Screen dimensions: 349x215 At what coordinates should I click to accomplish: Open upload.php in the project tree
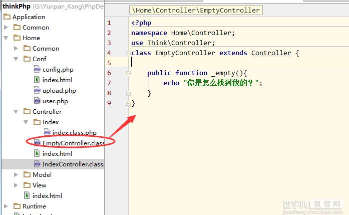pyautogui.click(x=59, y=91)
